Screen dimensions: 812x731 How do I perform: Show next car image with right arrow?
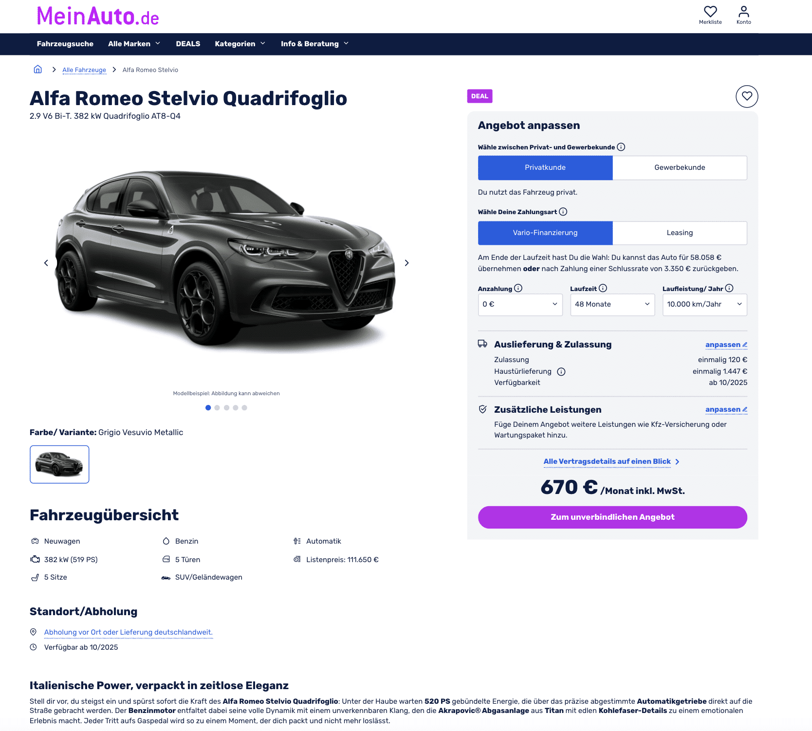pyautogui.click(x=406, y=263)
